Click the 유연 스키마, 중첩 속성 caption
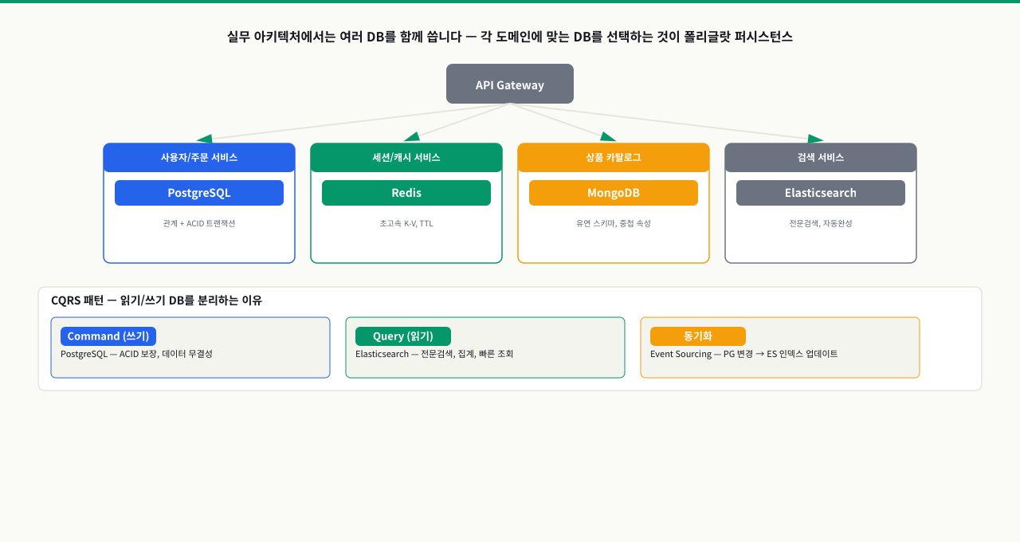Viewport: 1020px width, 542px height. tap(614, 223)
